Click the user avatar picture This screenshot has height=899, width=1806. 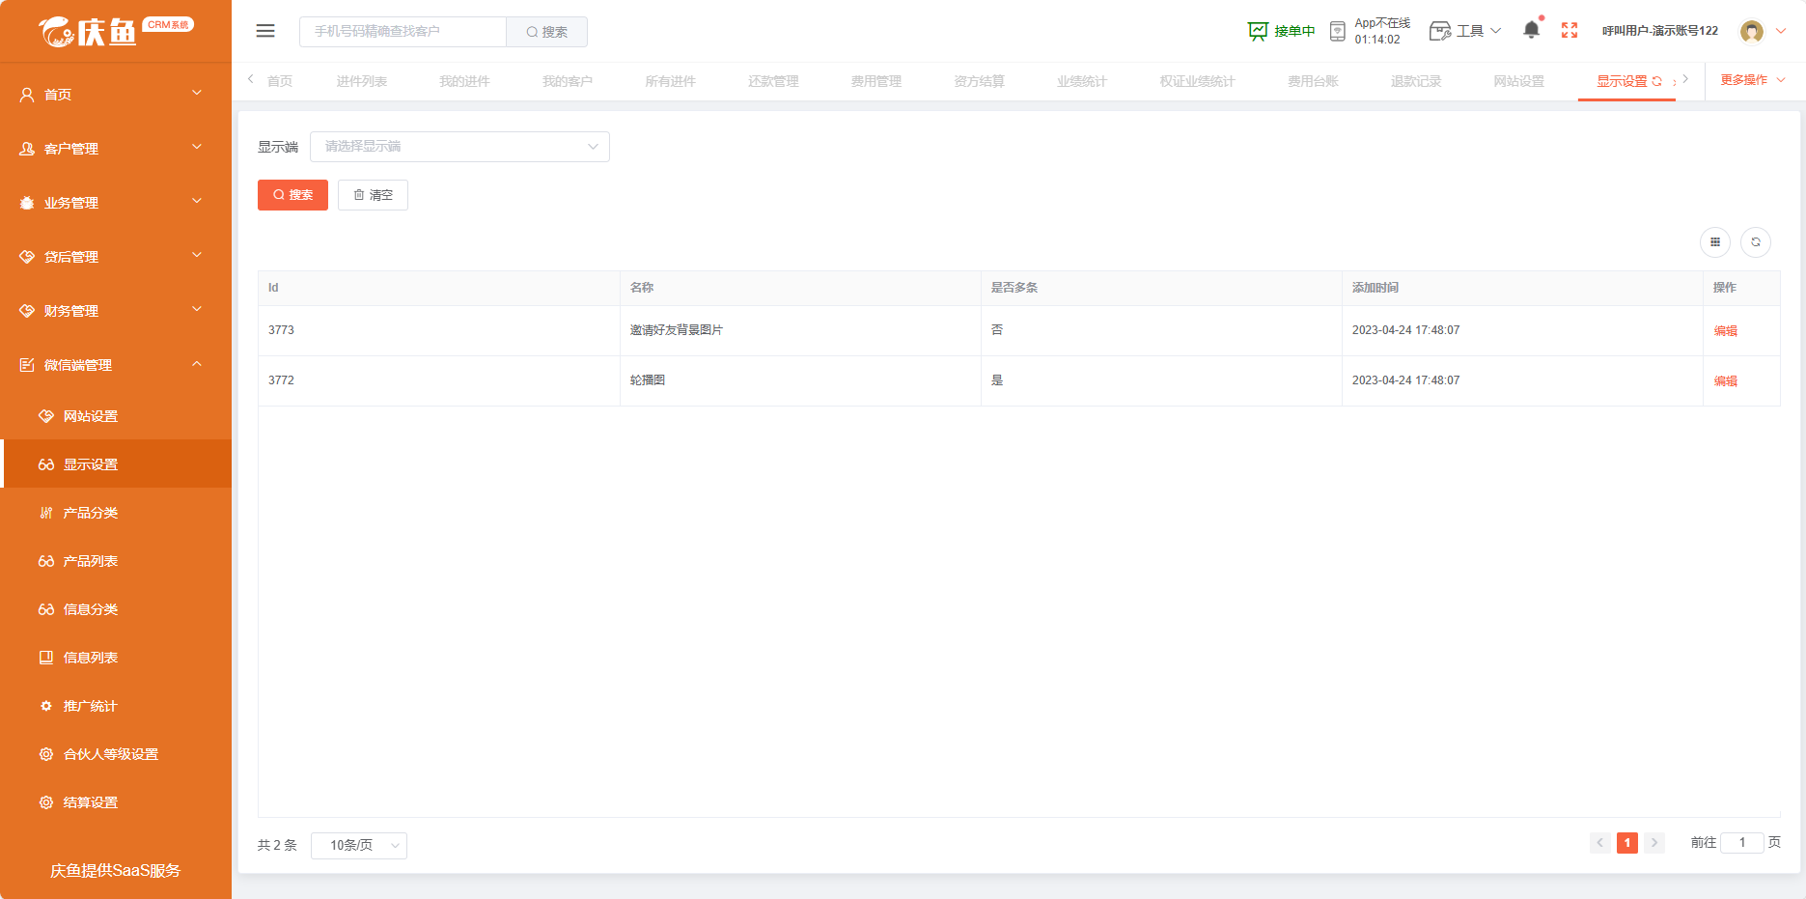[1752, 31]
